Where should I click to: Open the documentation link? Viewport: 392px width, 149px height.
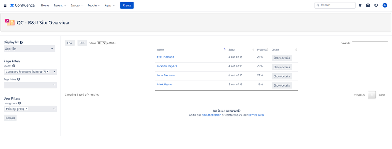click(x=211, y=115)
